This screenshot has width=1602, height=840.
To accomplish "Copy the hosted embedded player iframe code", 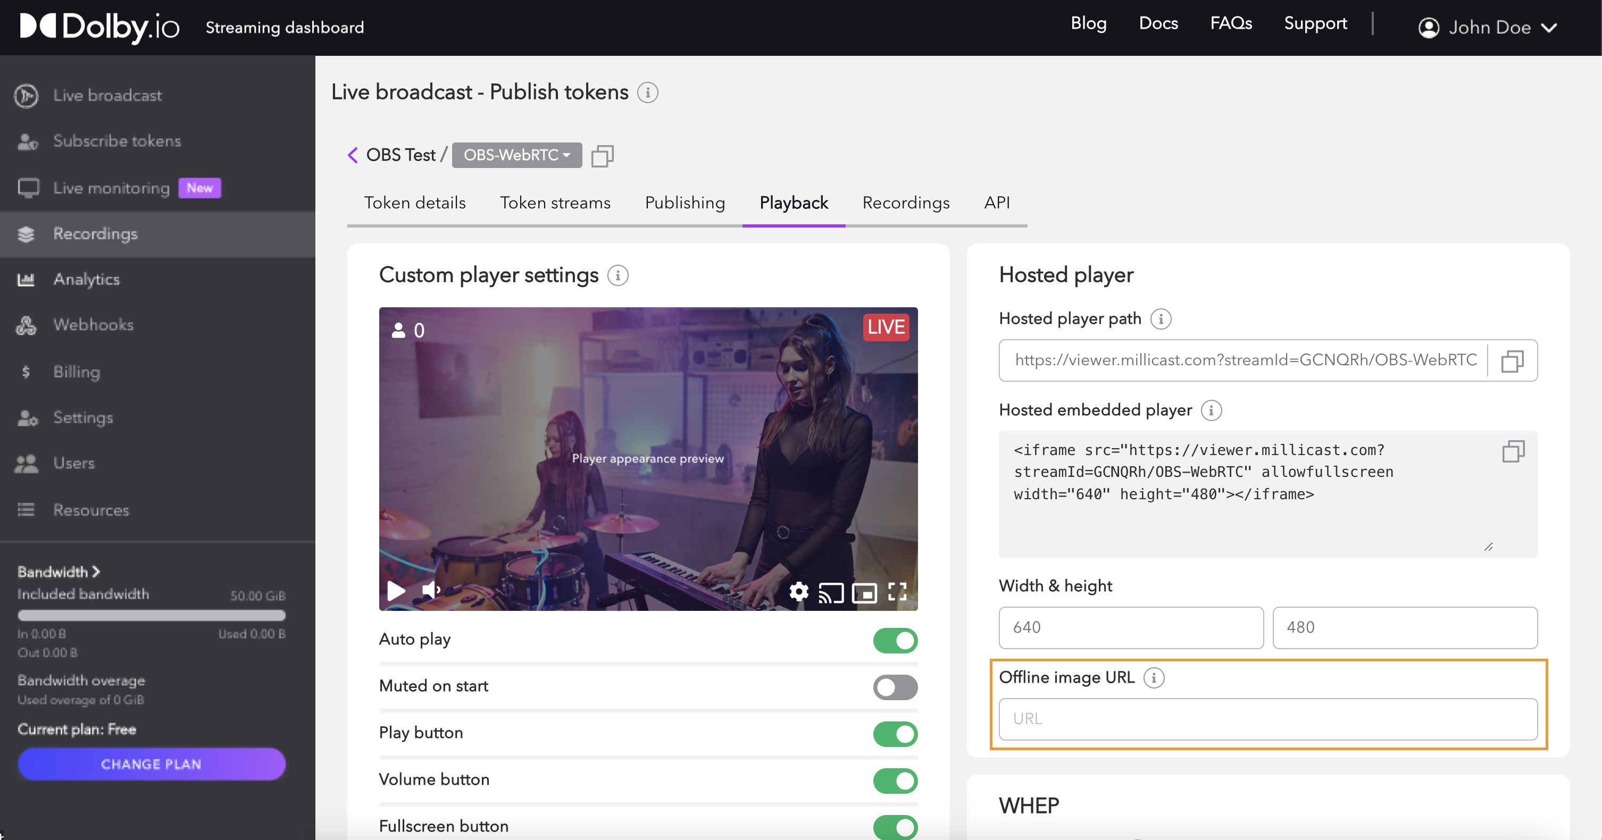I will (x=1513, y=451).
